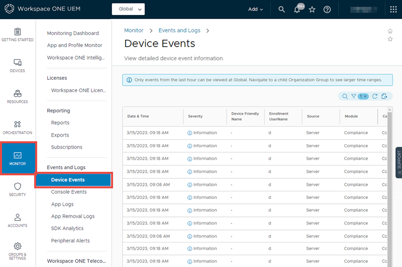This screenshot has width=402, height=267.
Task: Sort by Enrollment UserName column
Action: 279,116
